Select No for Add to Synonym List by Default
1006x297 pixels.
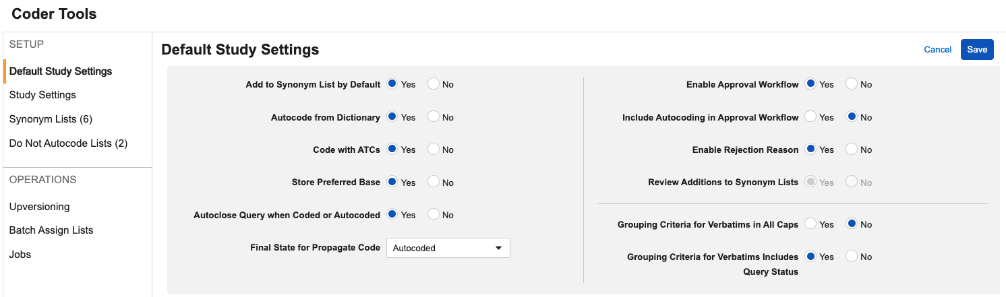point(434,84)
